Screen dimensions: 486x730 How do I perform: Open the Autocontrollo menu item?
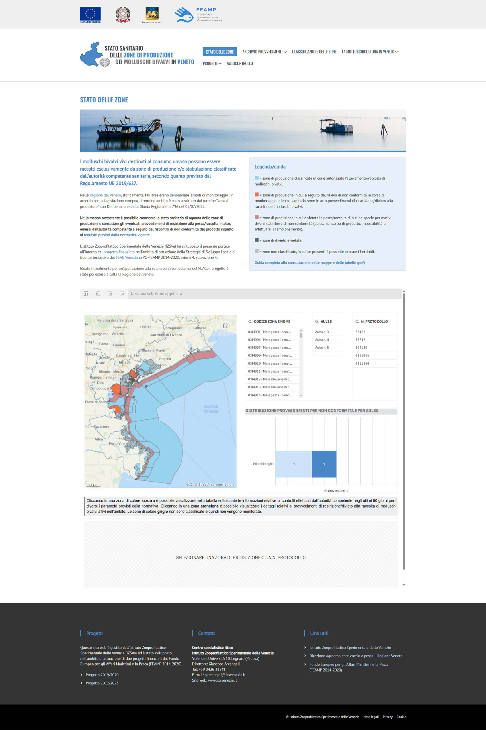(x=240, y=64)
